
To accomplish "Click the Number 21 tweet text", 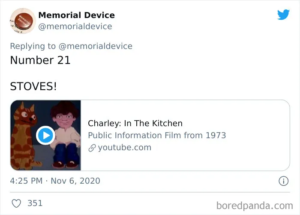I will click(x=40, y=60).
